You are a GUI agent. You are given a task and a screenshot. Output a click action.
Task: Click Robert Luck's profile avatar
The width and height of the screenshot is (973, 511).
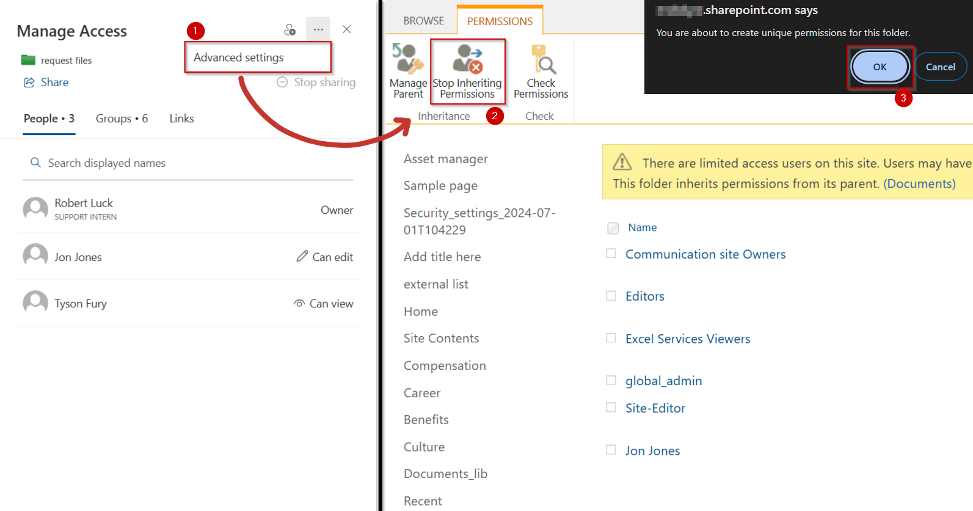(x=35, y=209)
